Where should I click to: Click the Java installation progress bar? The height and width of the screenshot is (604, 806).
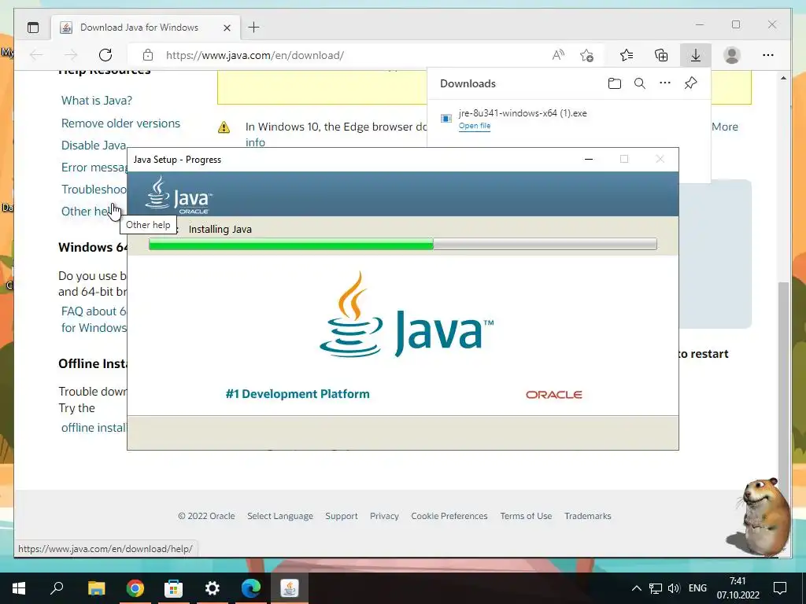point(402,244)
